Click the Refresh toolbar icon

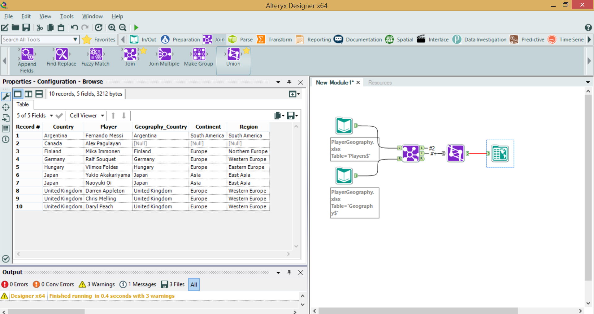pyautogui.click(x=98, y=28)
